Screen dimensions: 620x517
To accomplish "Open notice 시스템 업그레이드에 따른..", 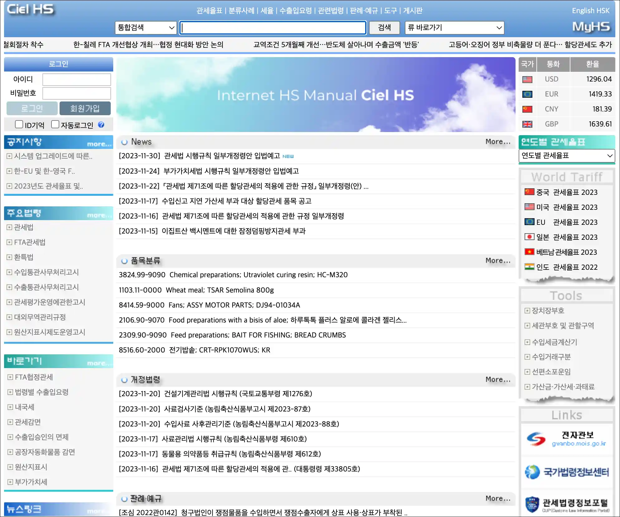I will pyautogui.click(x=53, y=156).
